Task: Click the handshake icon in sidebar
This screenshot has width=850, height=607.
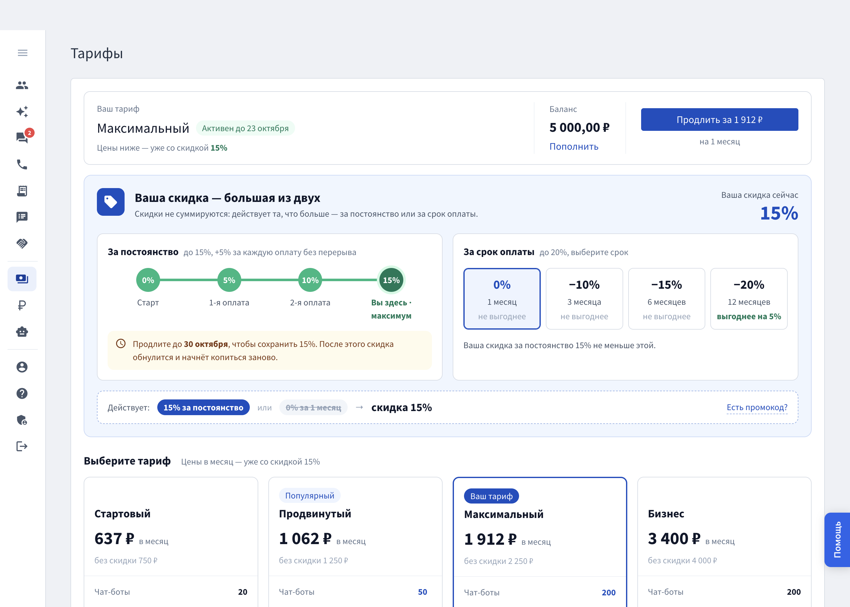Action: 22,244
